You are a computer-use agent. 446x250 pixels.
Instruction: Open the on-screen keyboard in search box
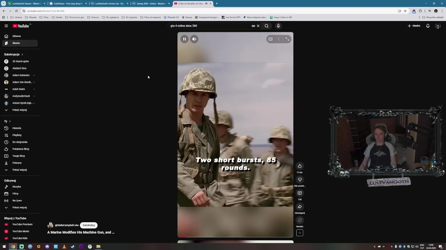[x=253, y=26]
